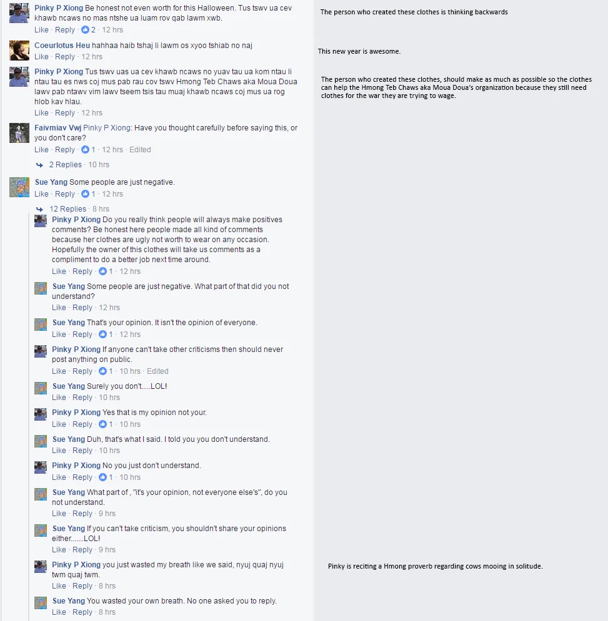
Task: Reply to "Surely you don't.....LOL!" comment
Action: pos(82,398)
